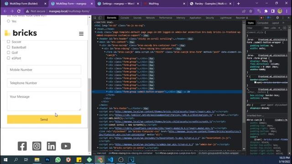292x164 pixels.
Task: Collapse the body element node
Action: pos(95,32)
